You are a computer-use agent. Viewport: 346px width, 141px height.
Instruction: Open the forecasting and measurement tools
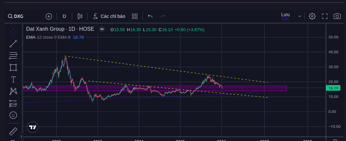[x=13, y=103]
